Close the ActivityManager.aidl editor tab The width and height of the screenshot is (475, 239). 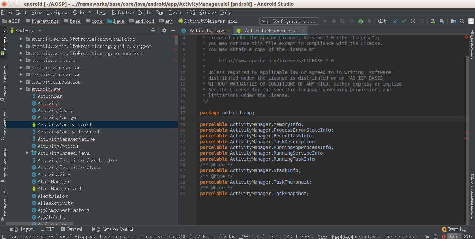pos(303,30)
